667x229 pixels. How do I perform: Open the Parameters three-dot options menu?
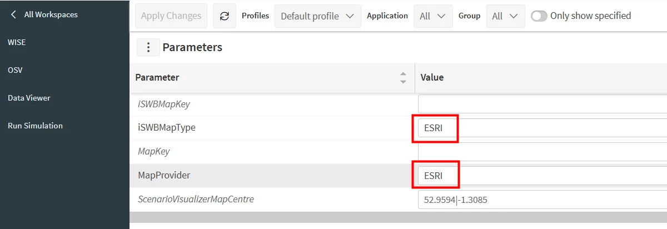(148, 48)
